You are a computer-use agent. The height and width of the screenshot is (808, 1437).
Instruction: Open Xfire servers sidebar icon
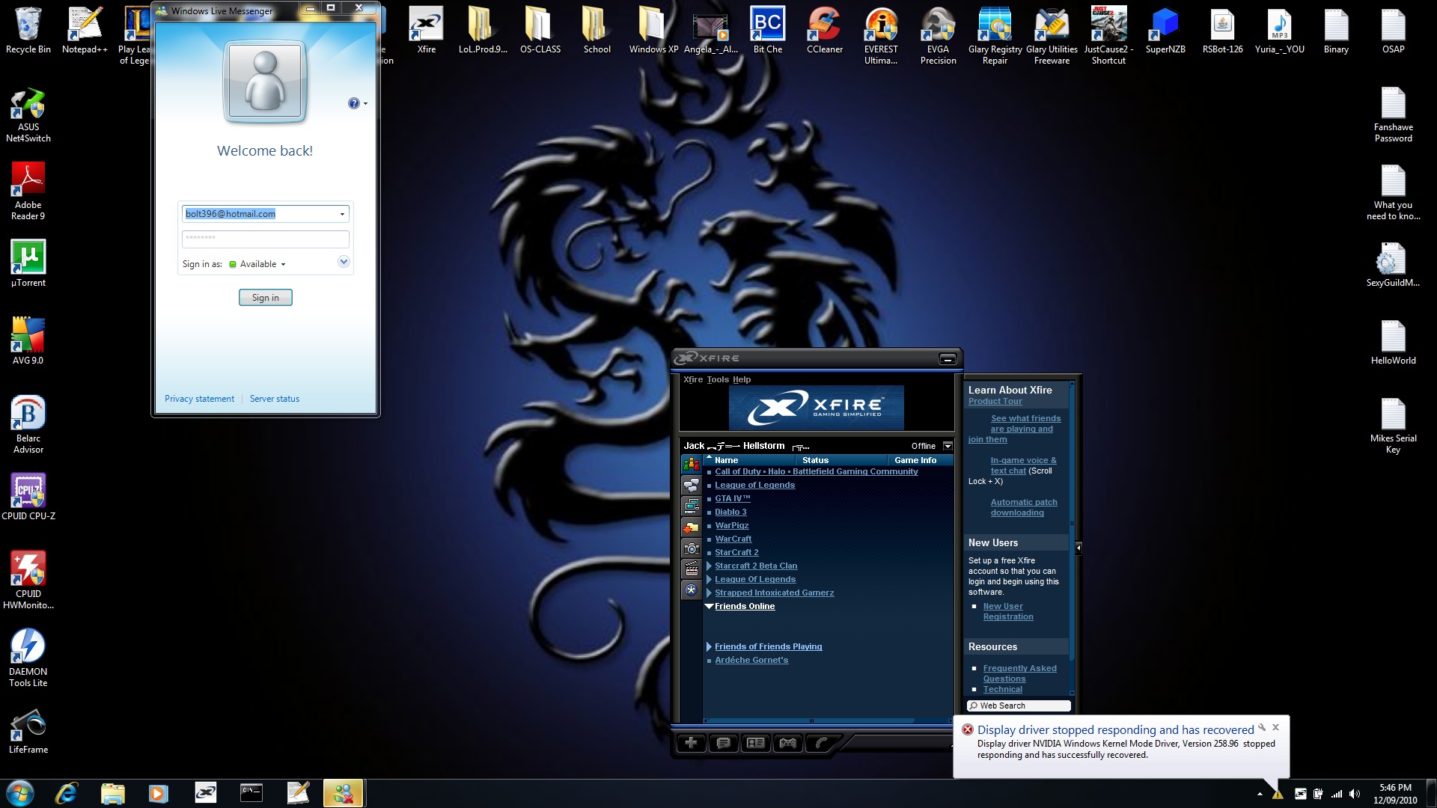(691, 506)
